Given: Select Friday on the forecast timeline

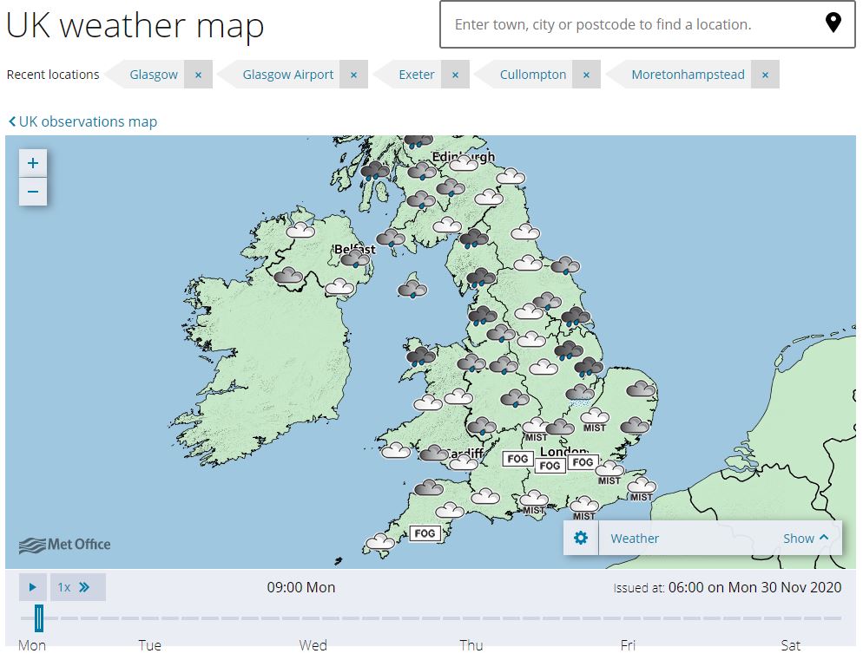Looking at the screenshot, I should point(628,645).
